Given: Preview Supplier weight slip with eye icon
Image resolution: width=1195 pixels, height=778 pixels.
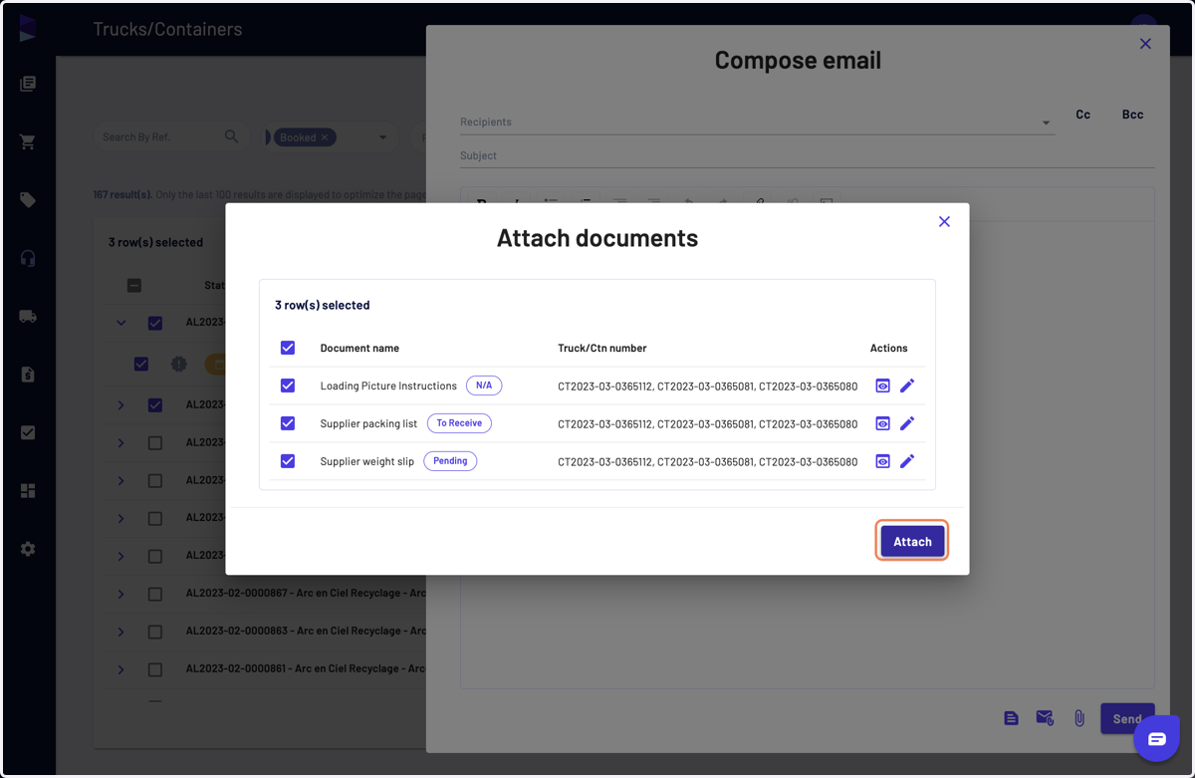Looking at the screenshot, I should pyautogui.click(x=882, y=461).
